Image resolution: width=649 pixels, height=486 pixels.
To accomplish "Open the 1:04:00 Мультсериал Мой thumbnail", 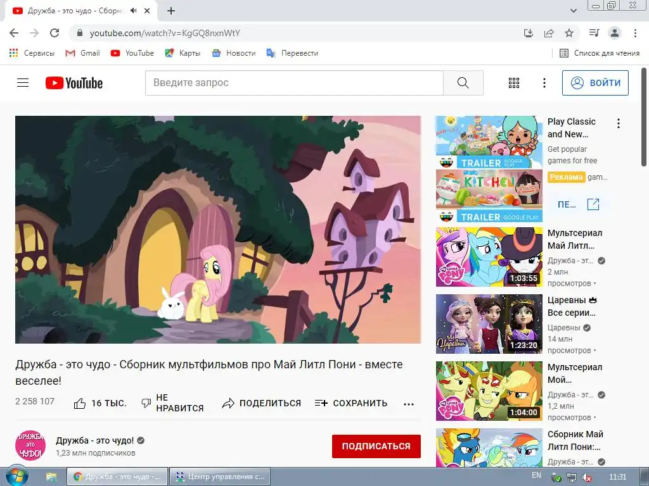I will click(x=489, y=391).
